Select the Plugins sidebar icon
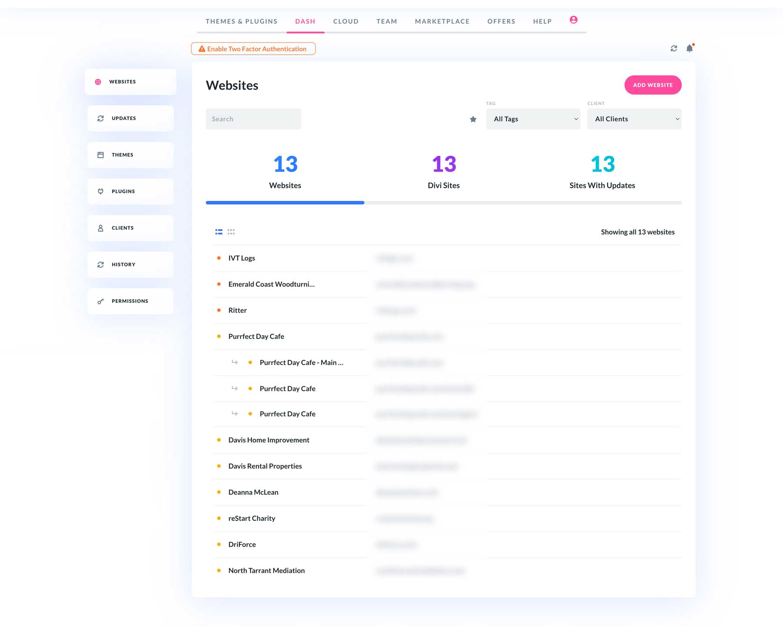Screen dimensions: 783x626 [101, 191]
